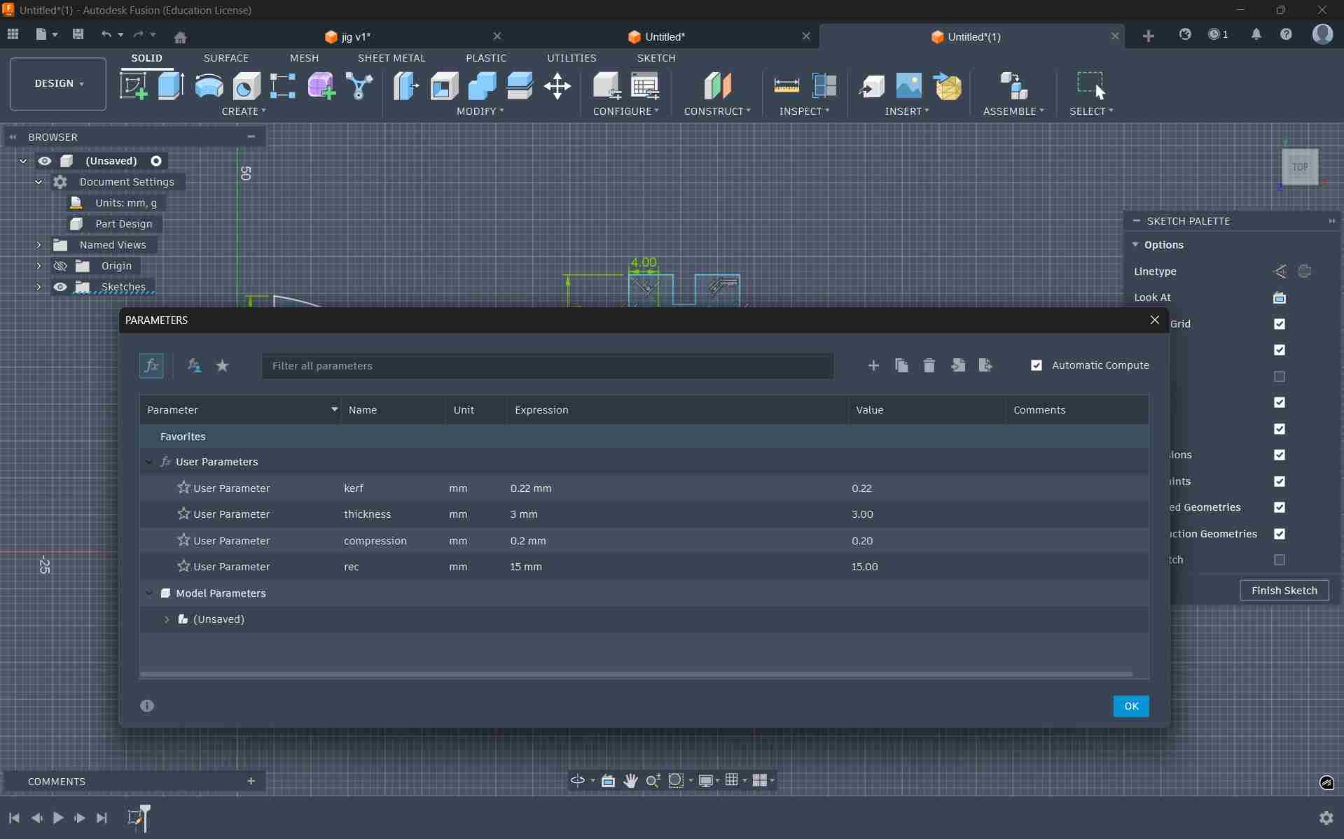Open the Create Form tool
The height and width of the screenshot is (839, 1344).
pyautogui.click(x=321, y=86)
